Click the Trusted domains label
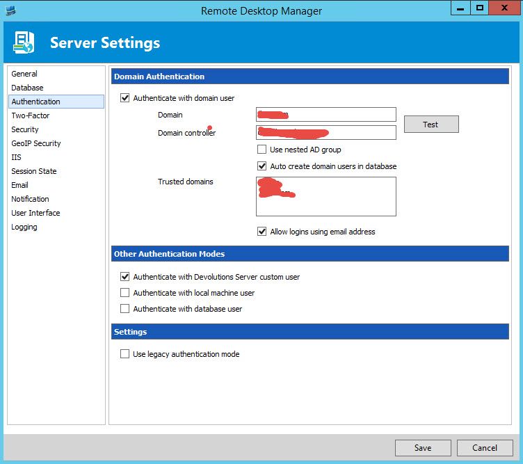The image size is (523, 464). point(186,182)
